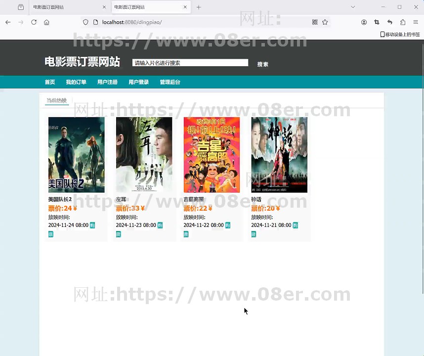Click the 购 buy icon beside 2024-11-23 08:00
The width and height of the screenshot is (424, 356).
[160, 225]
